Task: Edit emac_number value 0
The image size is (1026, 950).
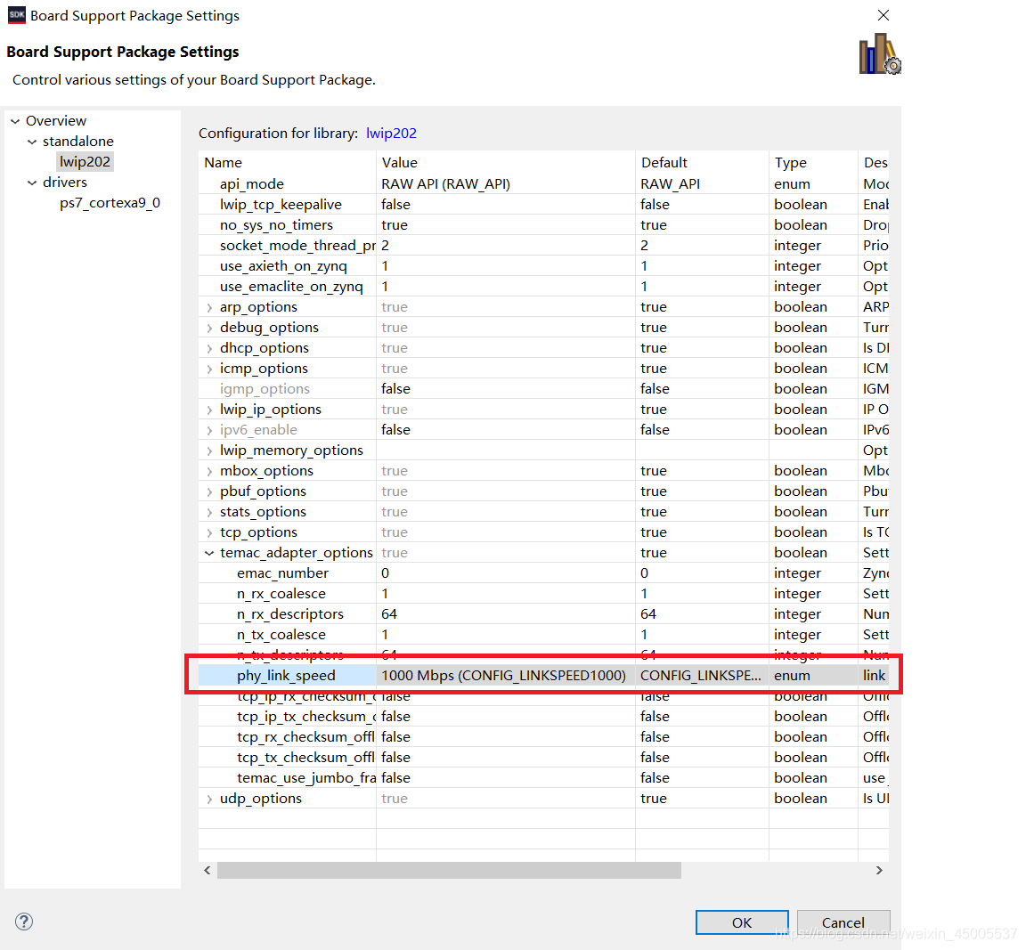Action: [505, 573]
